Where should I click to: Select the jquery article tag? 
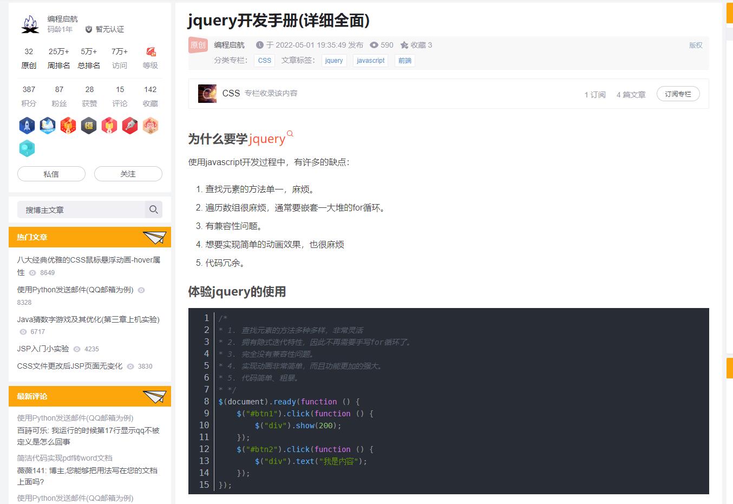[x=334, y=61]
